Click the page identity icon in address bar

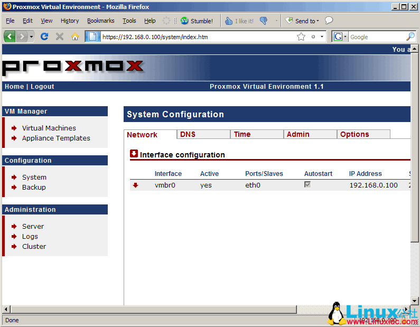pyautogui.click(x=92, y=36)
